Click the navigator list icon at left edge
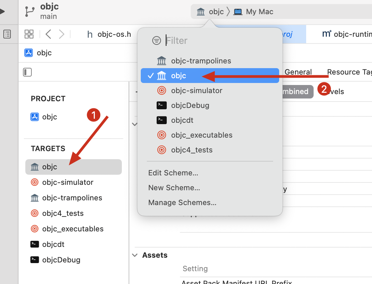372x284 pixels. 7,34
